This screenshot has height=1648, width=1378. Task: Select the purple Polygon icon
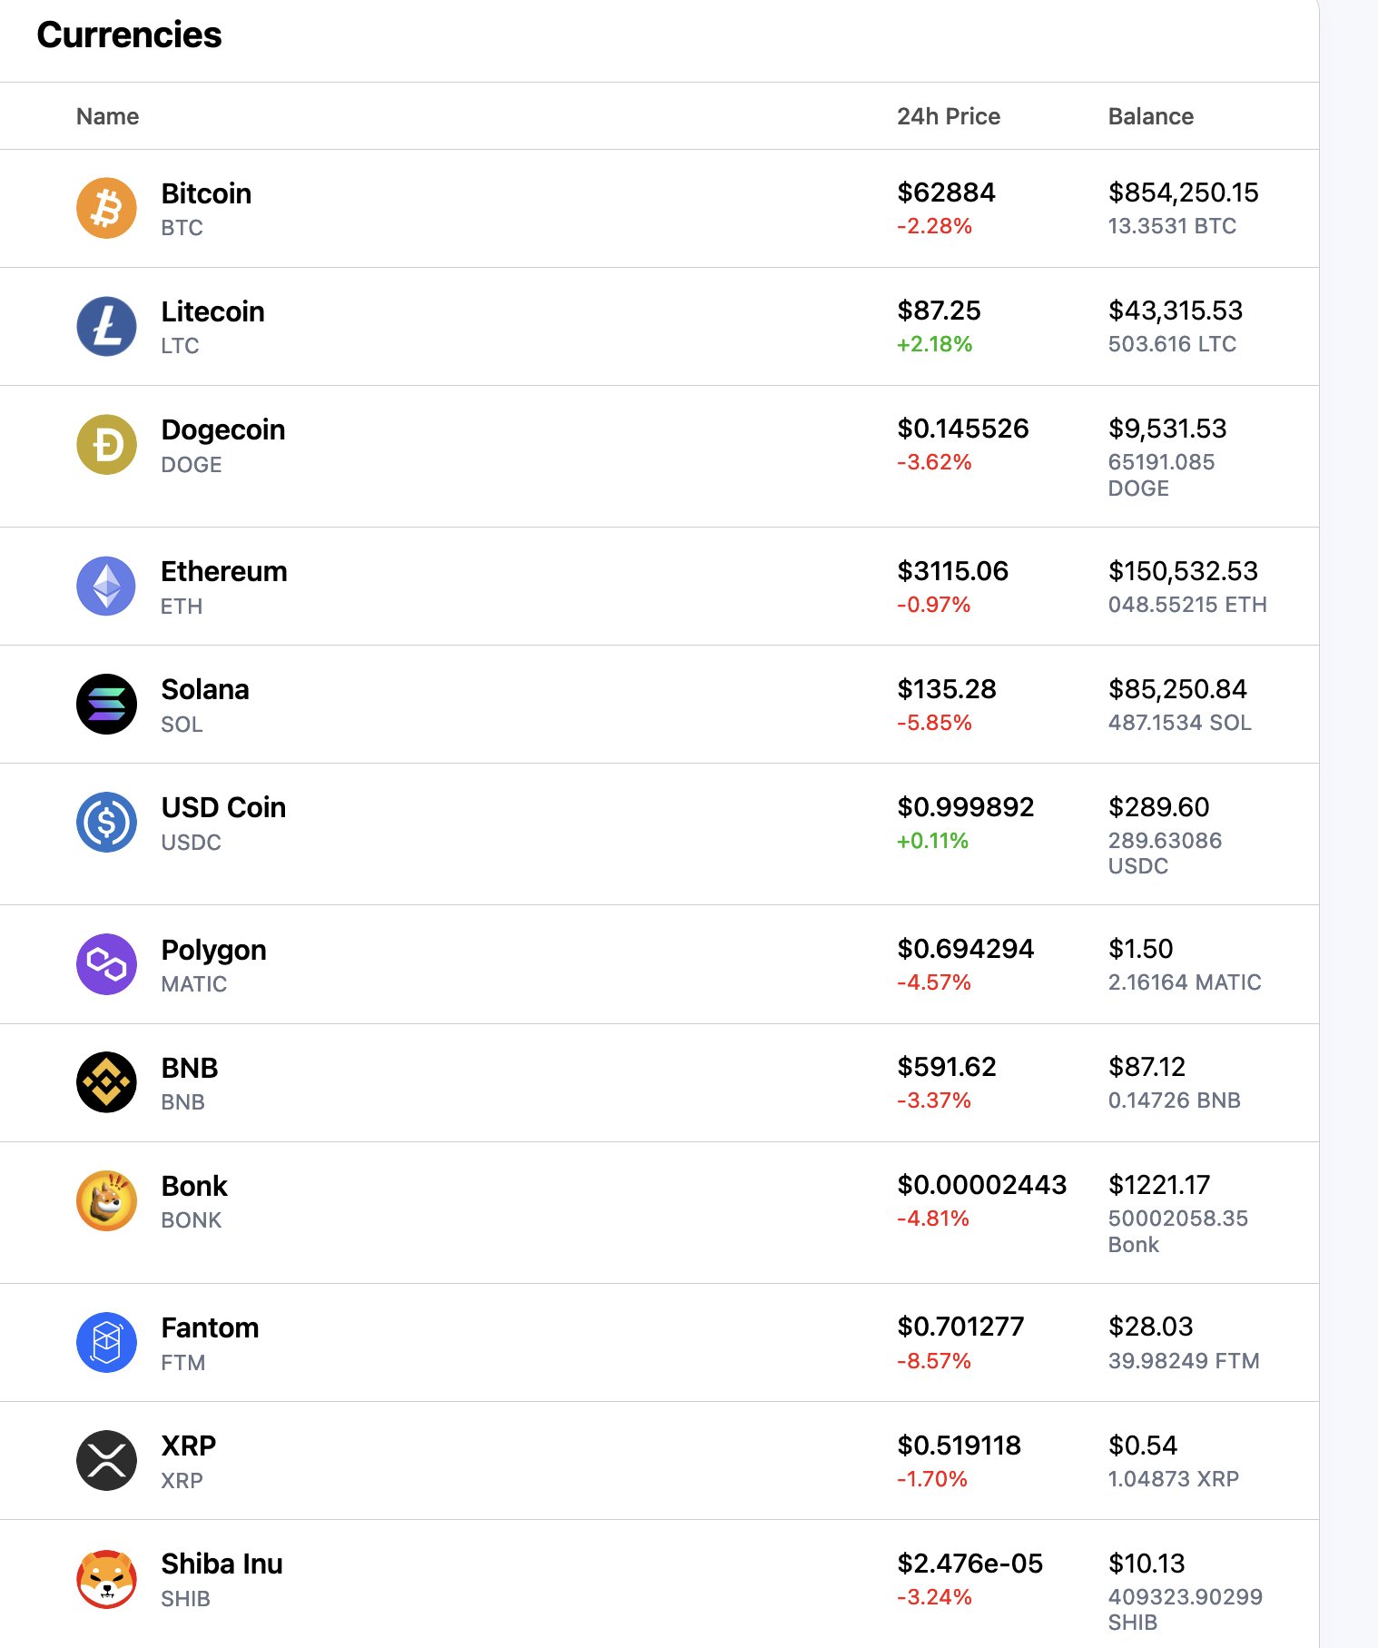[106, 964]
